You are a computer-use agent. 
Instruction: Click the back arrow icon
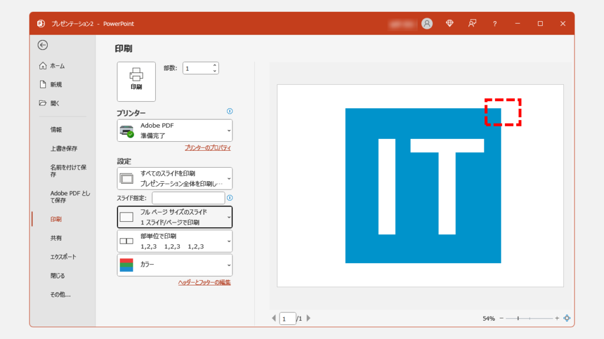pyautogui.click(x=42, y=45)
